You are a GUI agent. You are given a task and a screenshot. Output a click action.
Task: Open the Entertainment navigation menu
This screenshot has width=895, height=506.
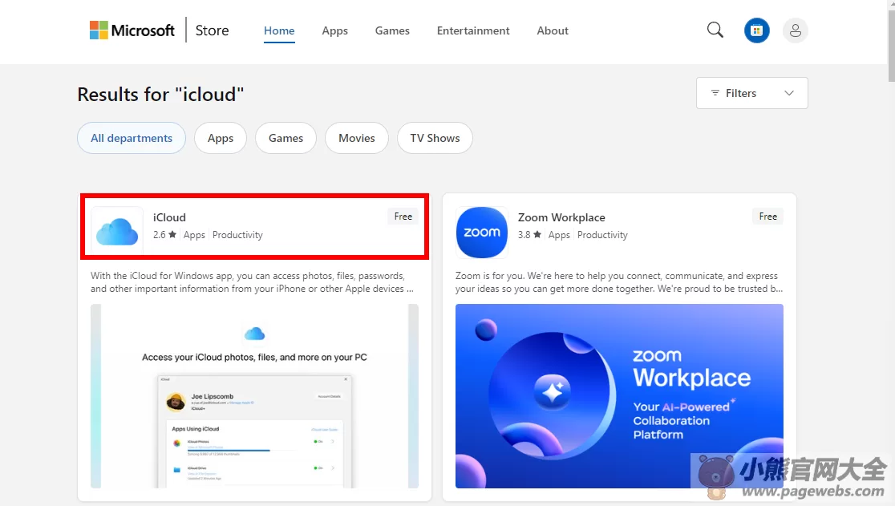473,30
